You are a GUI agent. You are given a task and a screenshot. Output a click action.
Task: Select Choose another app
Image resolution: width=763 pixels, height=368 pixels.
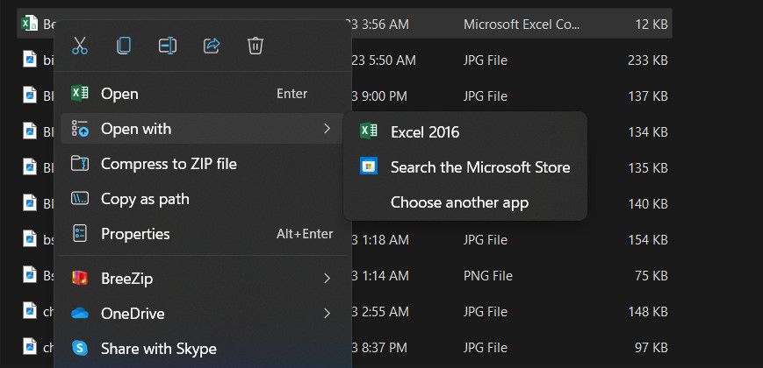pos(465,202)
